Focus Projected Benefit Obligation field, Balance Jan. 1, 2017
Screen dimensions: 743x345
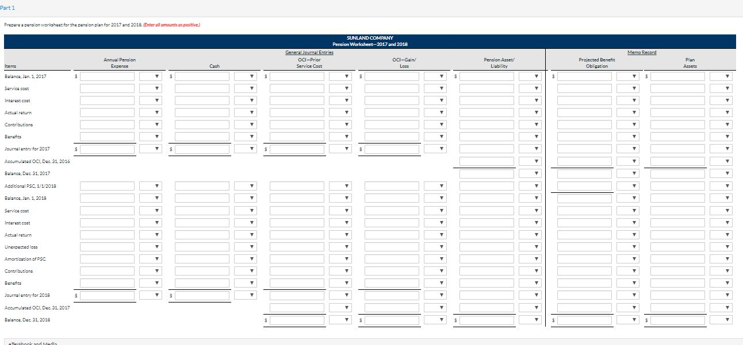click(x=584, y=76)
